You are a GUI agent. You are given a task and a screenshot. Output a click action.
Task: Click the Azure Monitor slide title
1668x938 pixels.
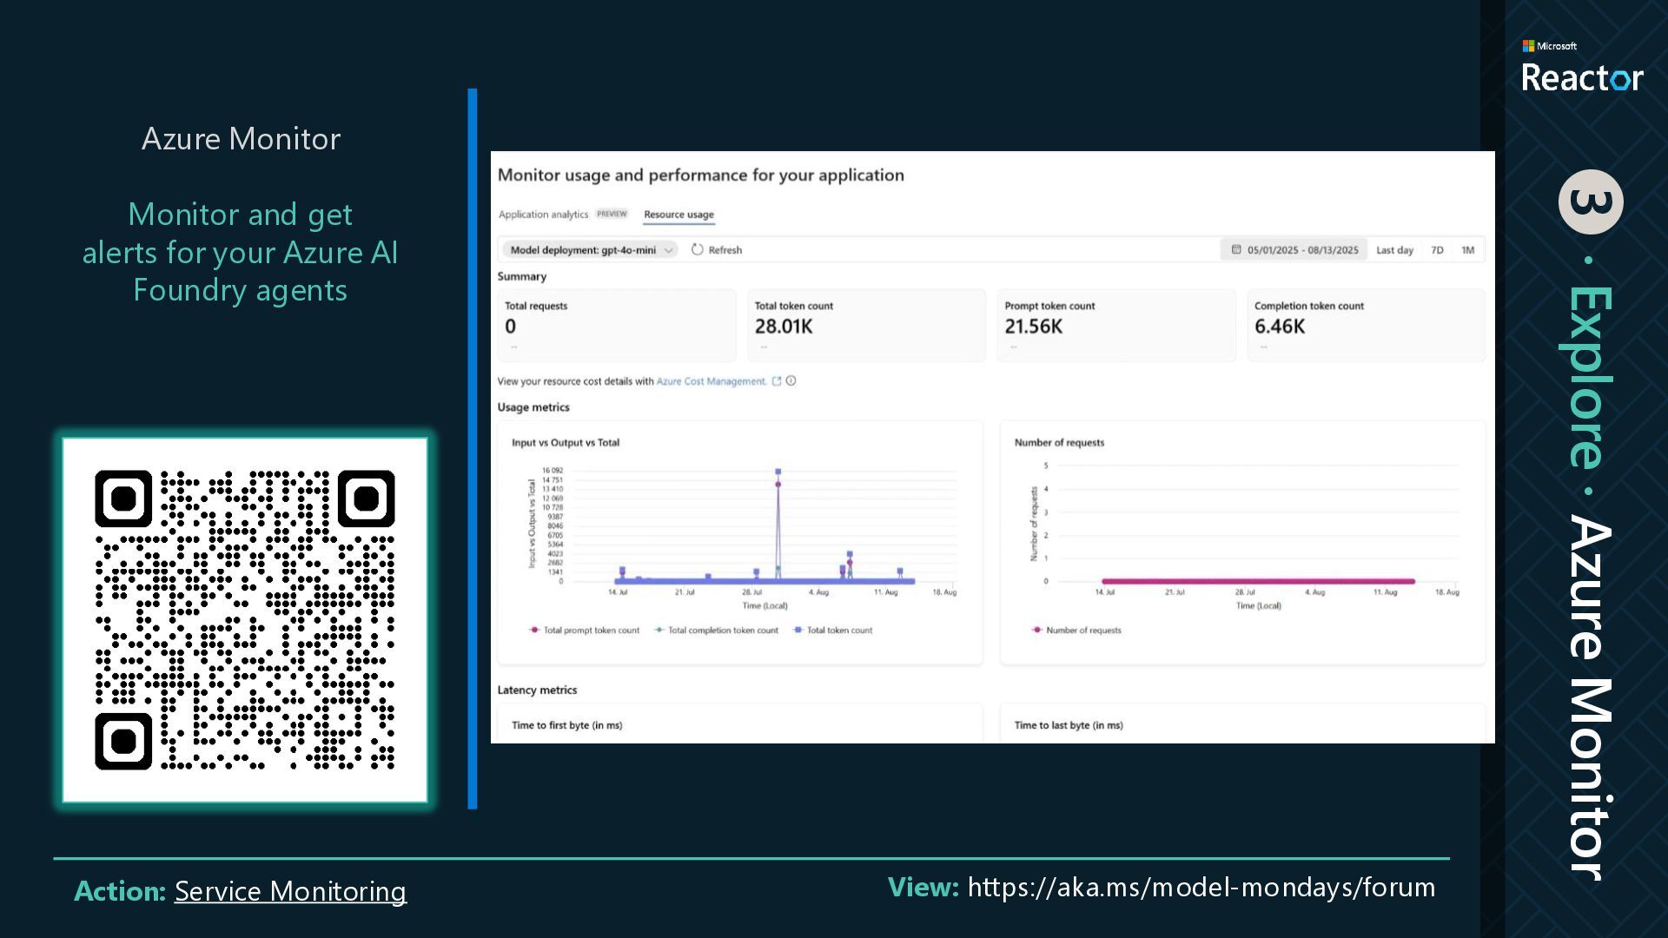(x=241, y=139)
